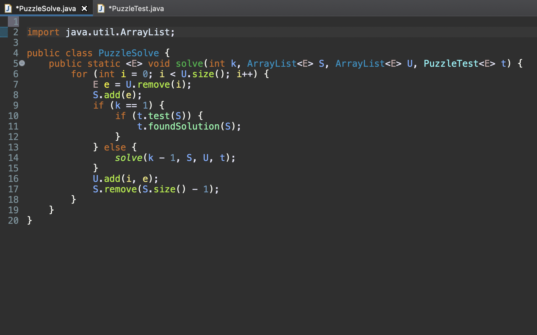Click 'java.util.ArrayList' in the import statement
Viewport: 537px width, 335px height.
click(x=118, y=32)
